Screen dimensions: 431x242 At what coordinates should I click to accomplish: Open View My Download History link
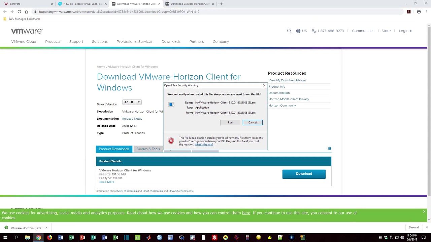point(287,80)
